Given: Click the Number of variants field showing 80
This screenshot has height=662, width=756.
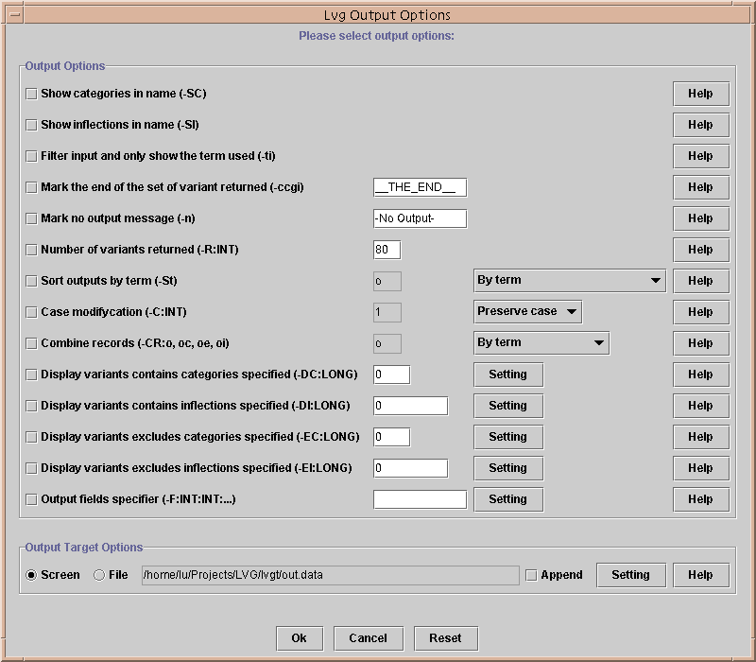Looking at the screenshot, I should pyautogui.click(x=387, y=250).
